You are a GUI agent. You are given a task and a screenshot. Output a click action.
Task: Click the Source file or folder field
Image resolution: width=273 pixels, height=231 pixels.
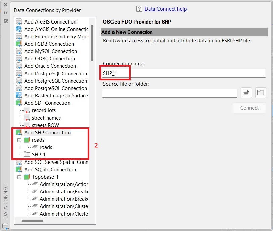tap(170, 93)
